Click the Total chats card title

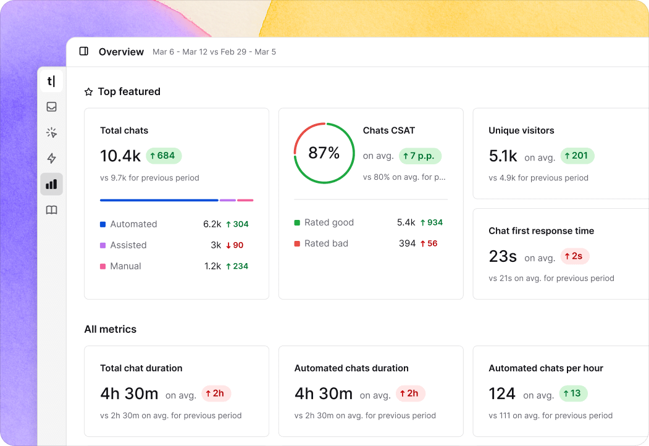124,130
